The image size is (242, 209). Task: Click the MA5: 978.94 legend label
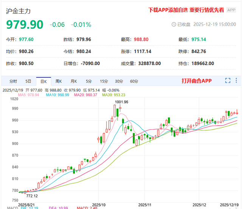coord(28,95)
